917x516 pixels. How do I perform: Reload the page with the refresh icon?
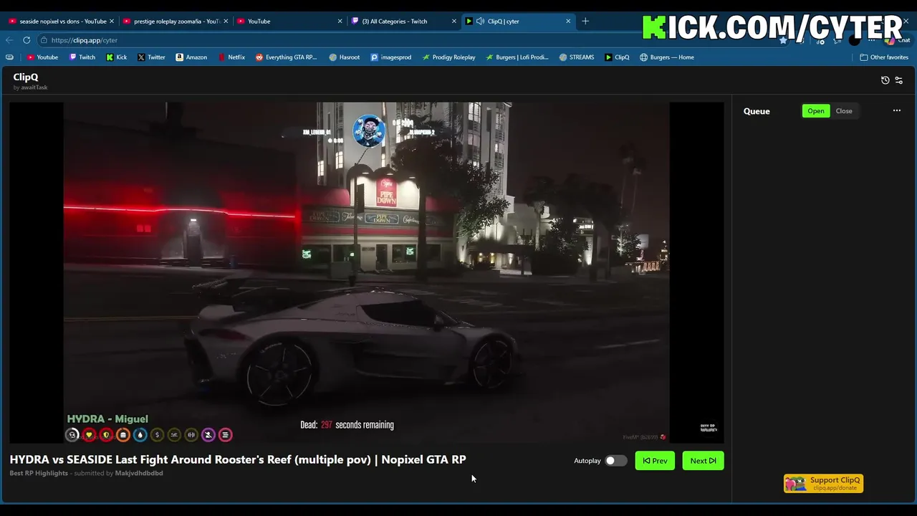(27, 40)
